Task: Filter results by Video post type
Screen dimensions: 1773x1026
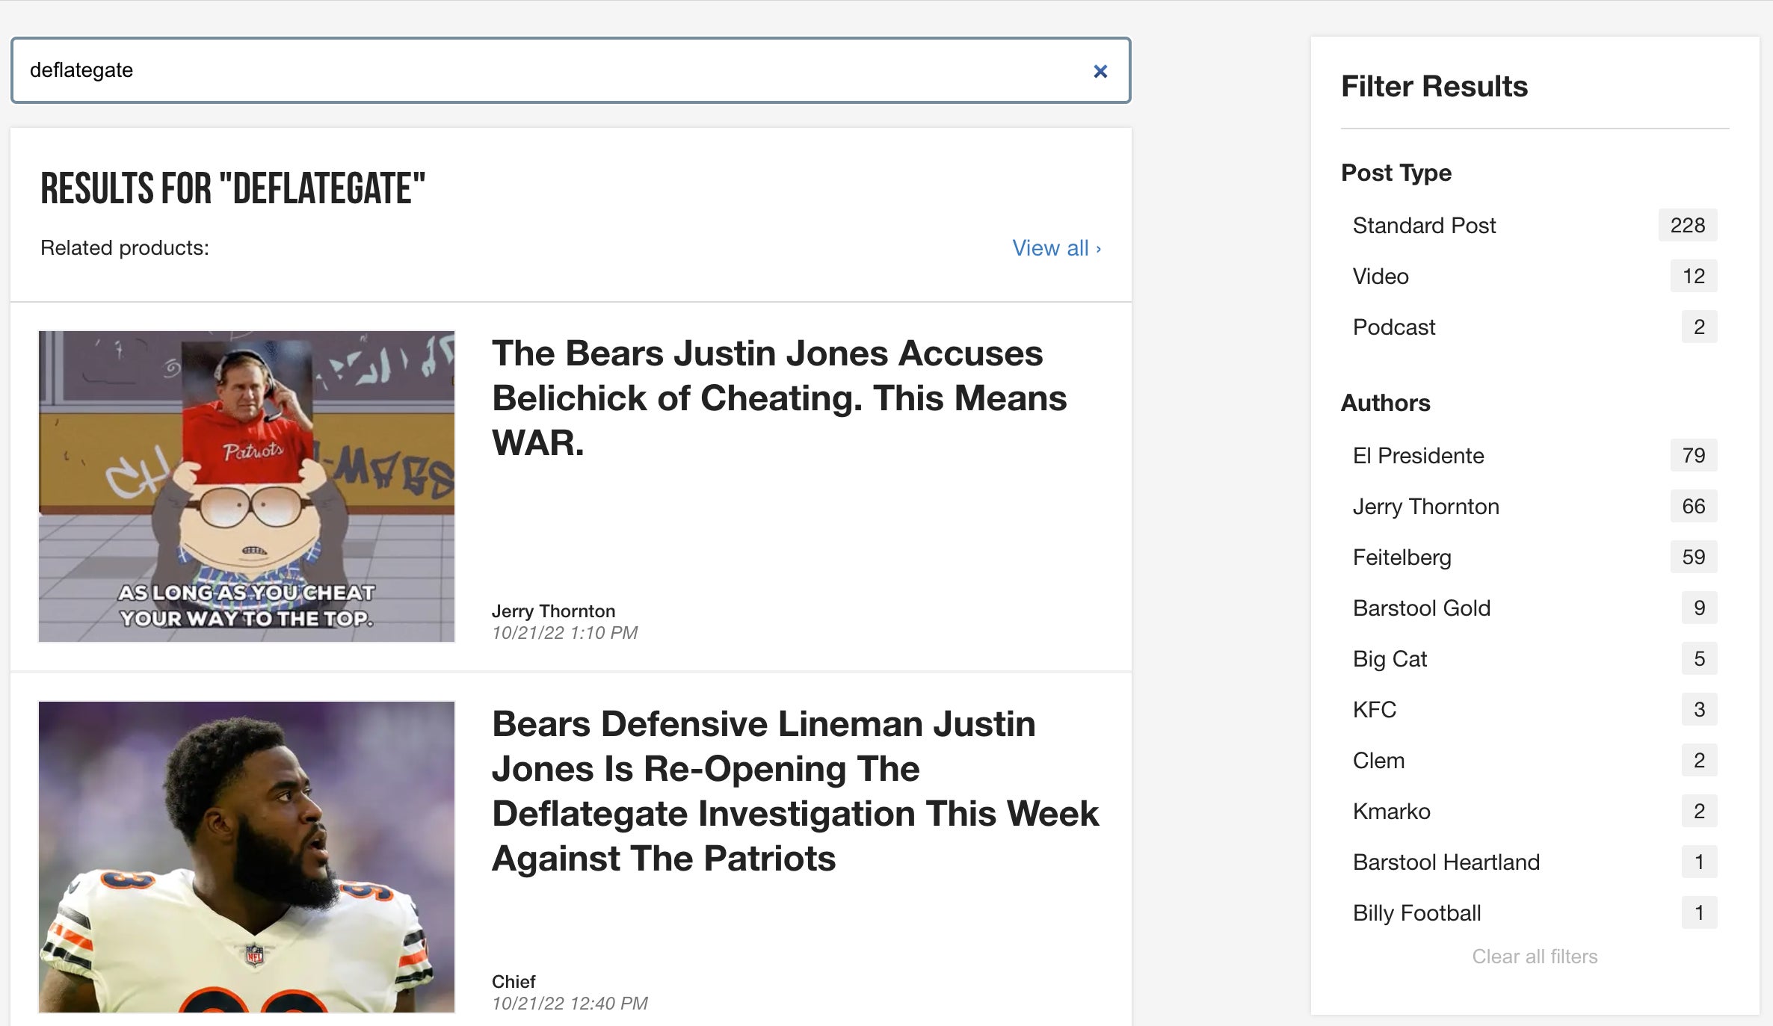Action: point(1381,276)
